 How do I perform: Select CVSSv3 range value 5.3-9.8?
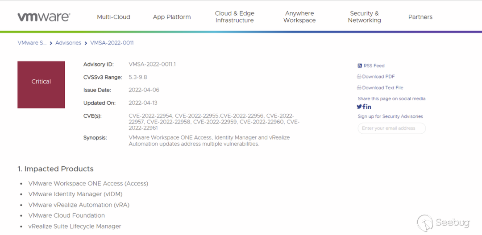(138, 77)
